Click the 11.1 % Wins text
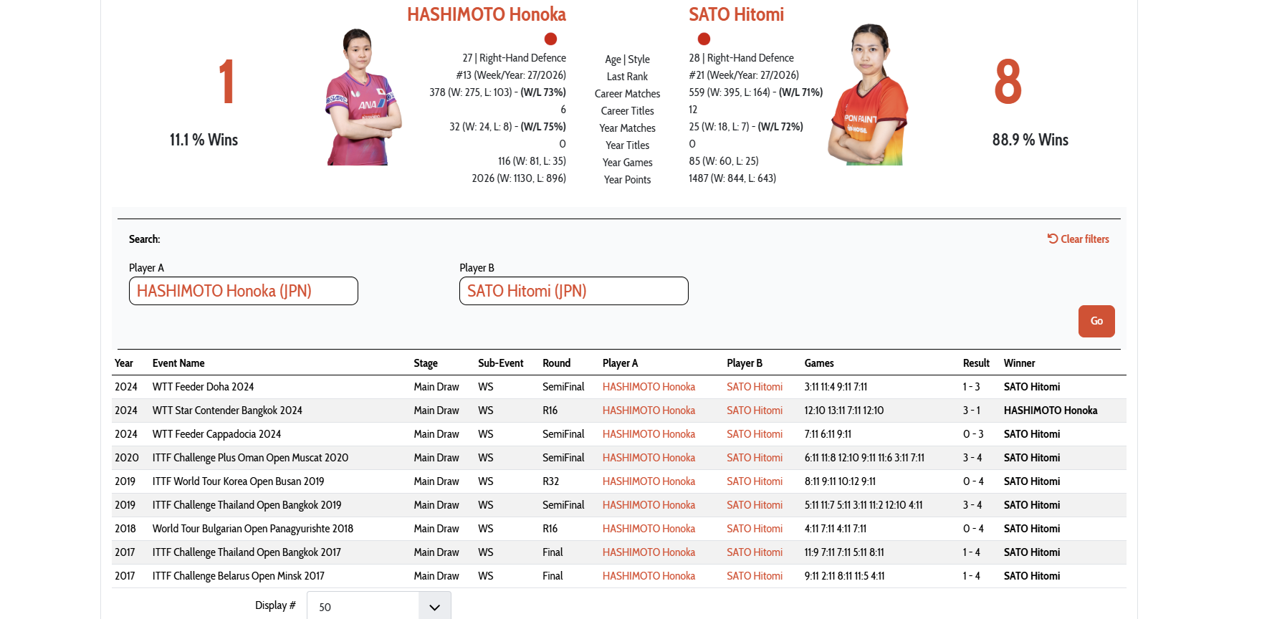1277x619 pixels. coord(204,140)
